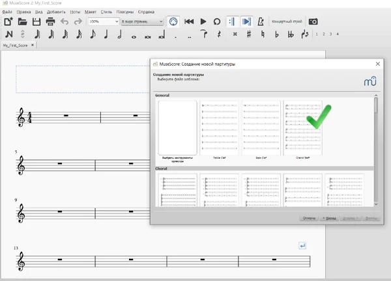Toggle play repeats button
Viewport: 391px width, 281px height.
click(232, 21)
